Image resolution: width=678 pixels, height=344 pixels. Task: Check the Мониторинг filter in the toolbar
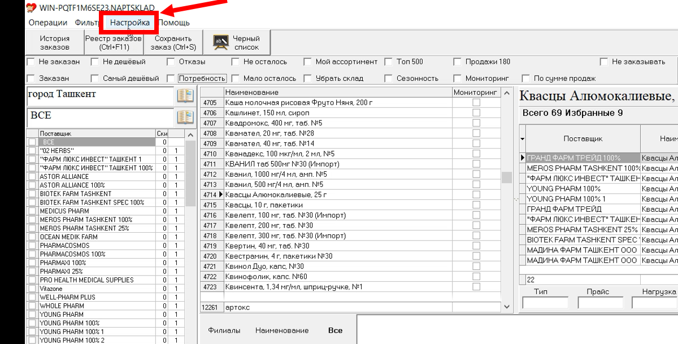(457, 79)
